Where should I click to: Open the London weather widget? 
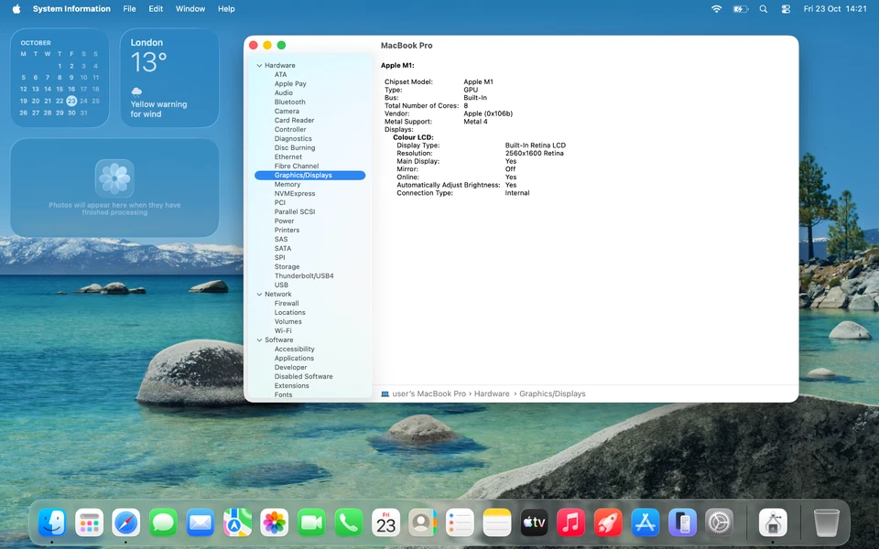(x=169, y=78)
